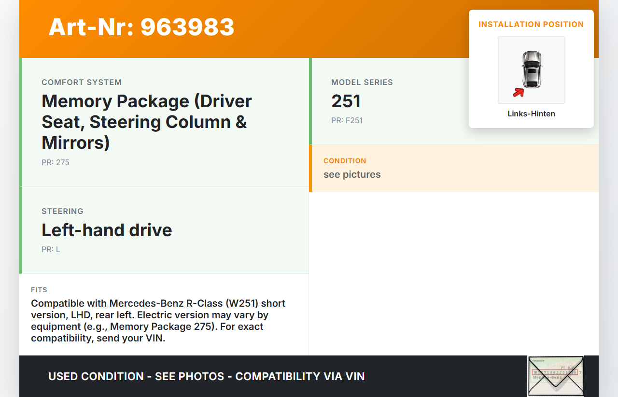Click the 'USED CONDITION - SEE PHOTOS' footer banner
618x397 pixels.
[x=206, y=376]
